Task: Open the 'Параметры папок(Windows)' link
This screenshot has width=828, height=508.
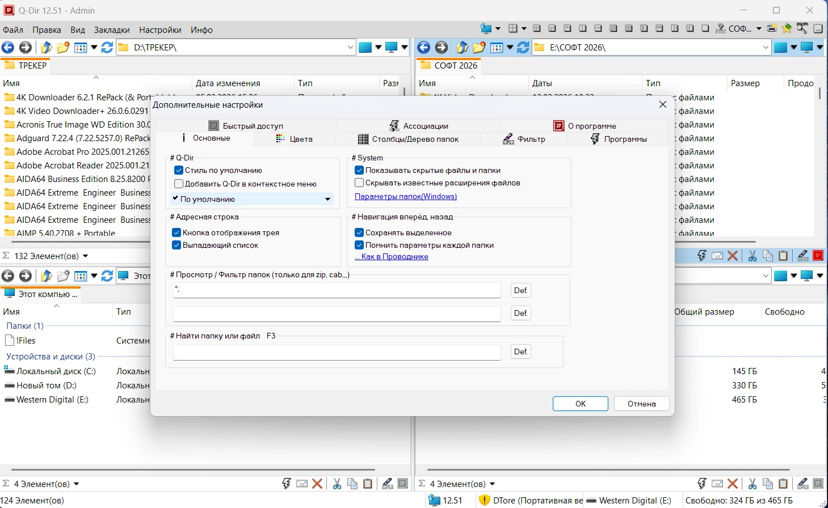Action: pos(405,196)
